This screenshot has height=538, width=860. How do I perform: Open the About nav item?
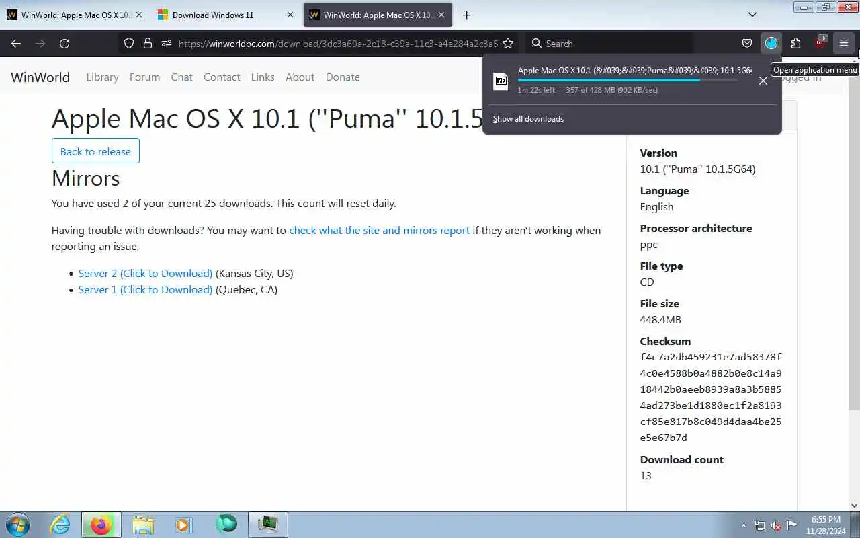click(x=300, y=77)
